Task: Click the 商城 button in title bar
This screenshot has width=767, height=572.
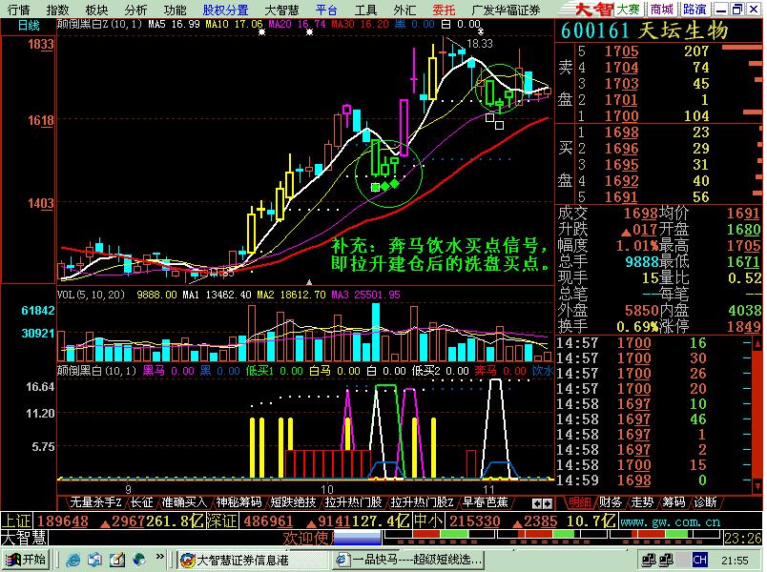Action: 662,9
